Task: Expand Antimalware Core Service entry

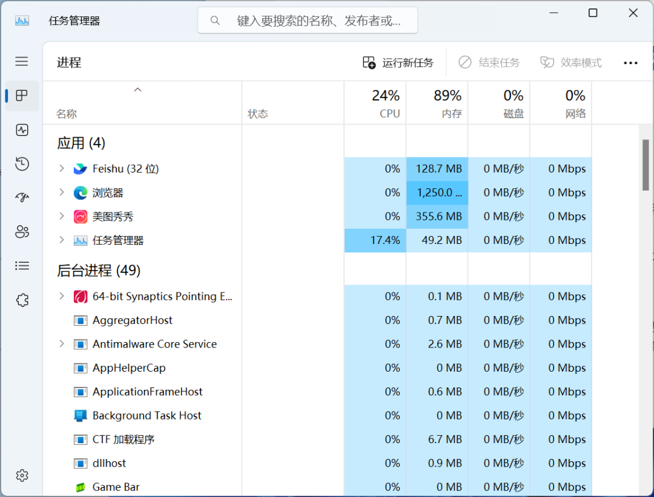Action: 61,344
